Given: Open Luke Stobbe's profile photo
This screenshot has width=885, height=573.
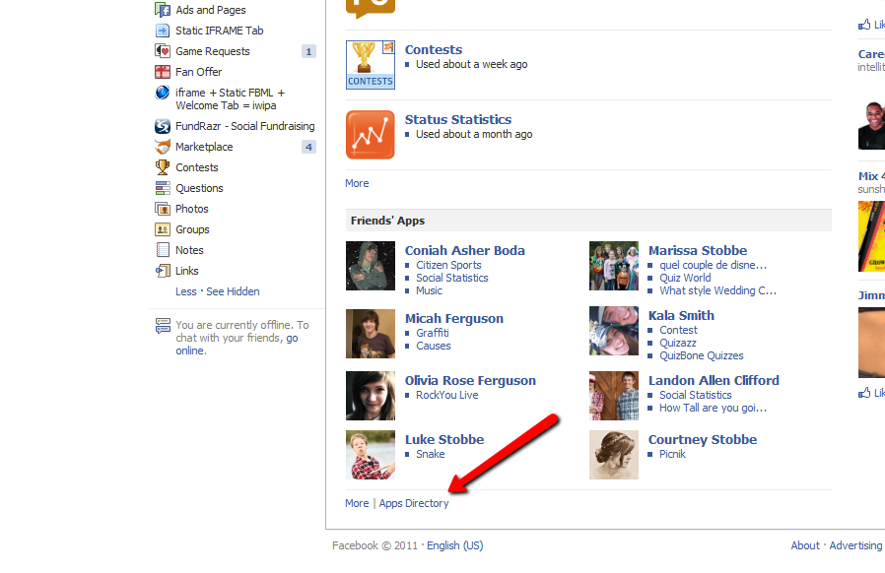Looking at the screenshot, I should click(x=371, y=455).
